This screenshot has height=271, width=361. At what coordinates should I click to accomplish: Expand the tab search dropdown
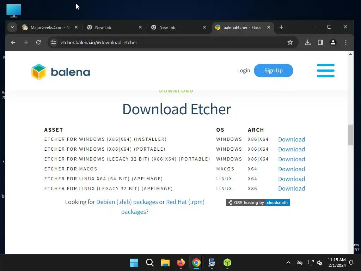(12, 27)
